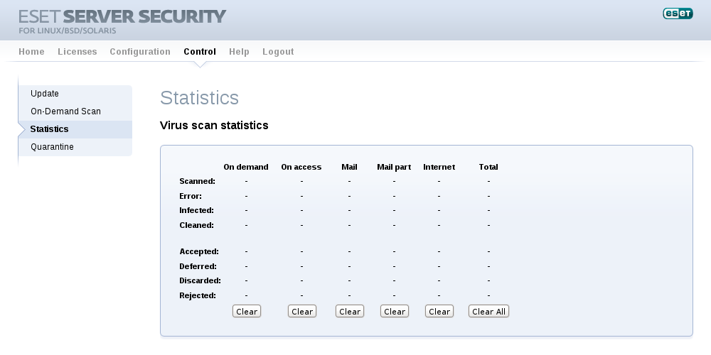Click the ESET Server Security header title

[122, 17]
